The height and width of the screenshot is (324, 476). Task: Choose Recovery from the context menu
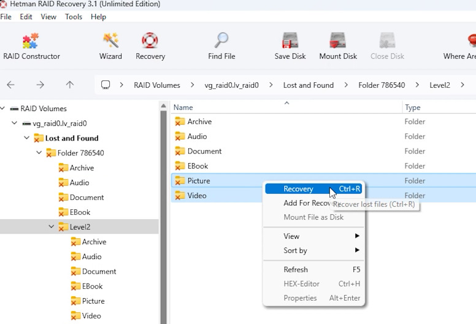click(313, 189)
